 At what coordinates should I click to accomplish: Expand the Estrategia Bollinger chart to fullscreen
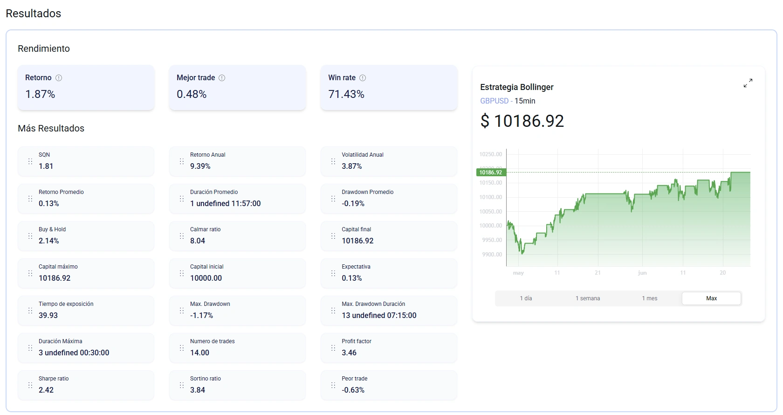click(748, 83)
